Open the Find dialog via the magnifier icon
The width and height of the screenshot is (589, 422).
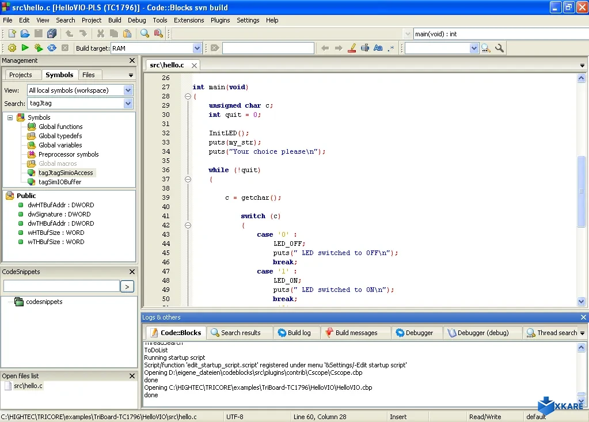(x=144, y=33)
